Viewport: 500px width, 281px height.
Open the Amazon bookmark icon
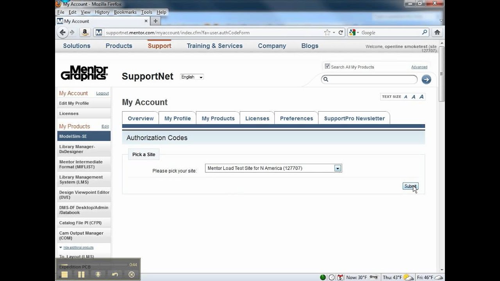pyautogui.click(x=86, y=32)
